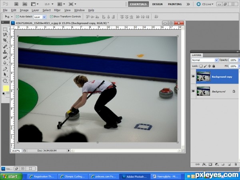Click the gray background color swatch
Image resolution: width=240 pixels, height=180 pixels.
[x=8, y=93]
